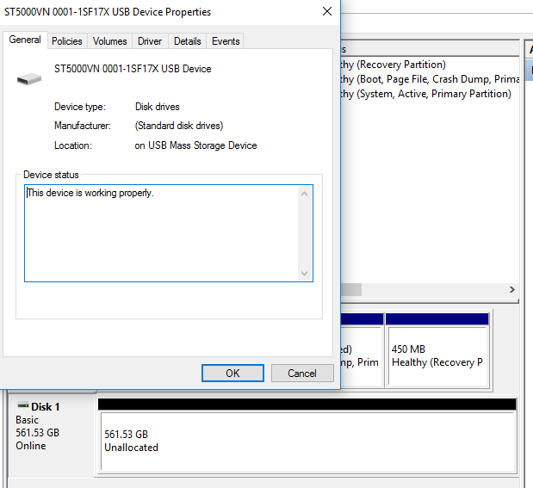Select the Recovery Partition row in volume list
Viewport: 533px width, 488px height.
pos(430,65)
